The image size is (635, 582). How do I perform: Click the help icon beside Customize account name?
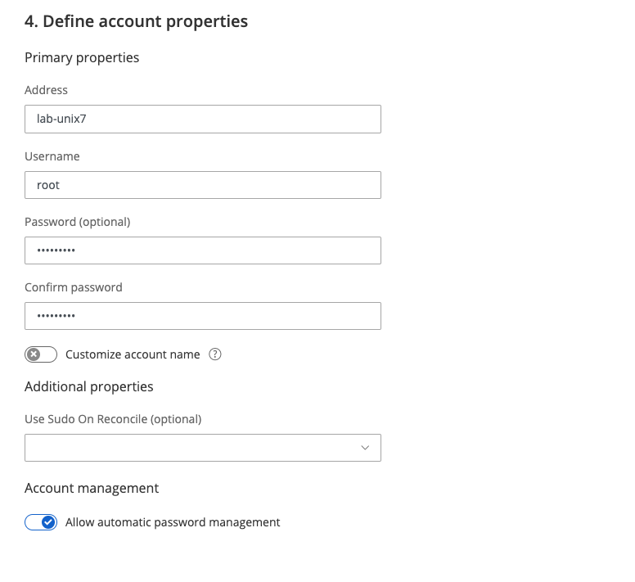215,354
